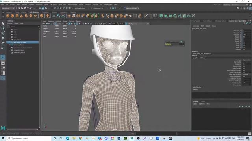Click the Divisions field in the viewport editor
Screen dimensions: 252x141
(x=182, y=44)
